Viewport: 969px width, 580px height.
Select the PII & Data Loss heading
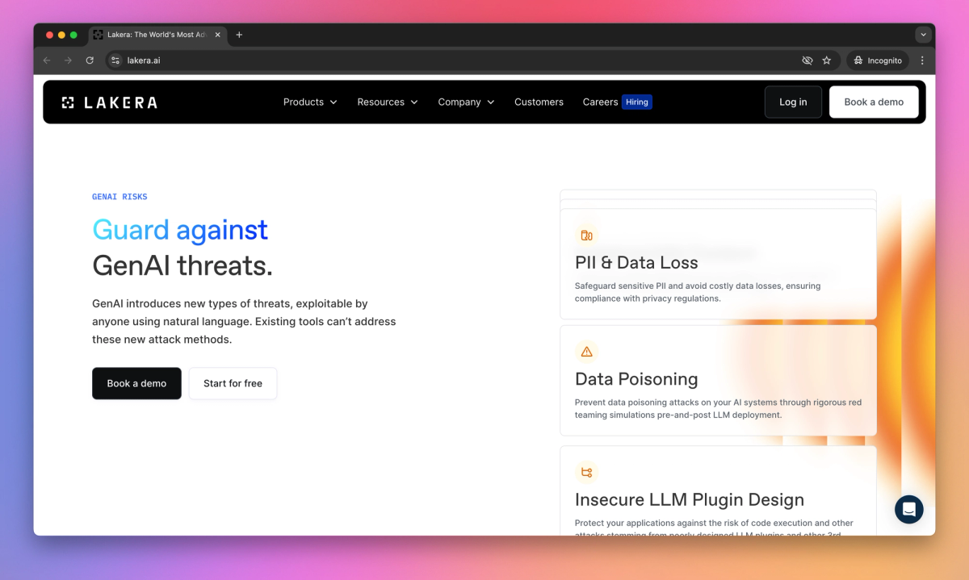click(x=636, y=263)
